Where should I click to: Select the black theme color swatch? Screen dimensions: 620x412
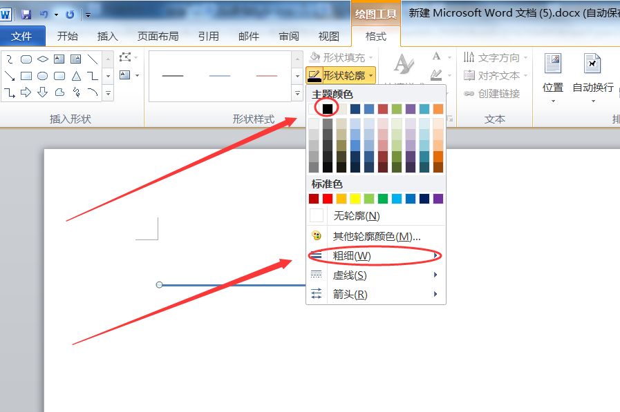click(x=328, y=109)
